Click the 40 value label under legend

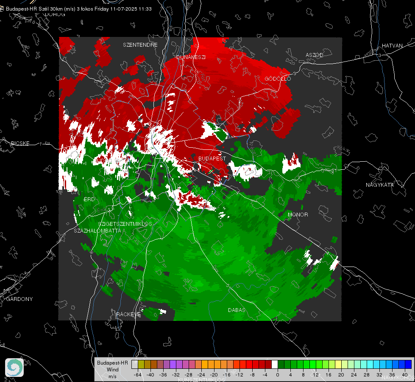pyautogui.click(x=405, y=375)
